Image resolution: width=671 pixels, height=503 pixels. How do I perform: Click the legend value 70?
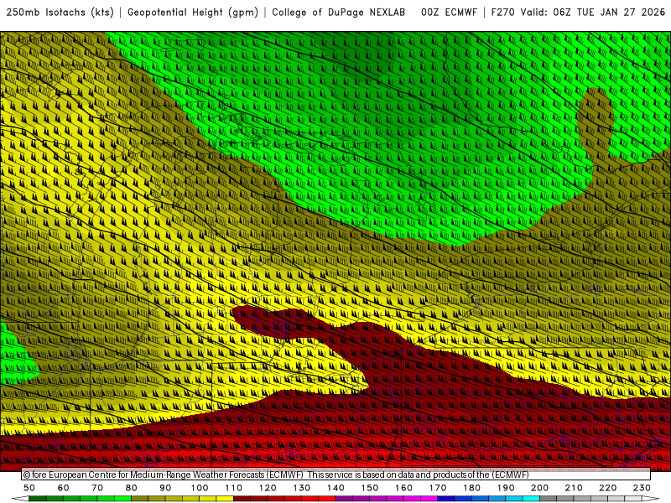97,488
